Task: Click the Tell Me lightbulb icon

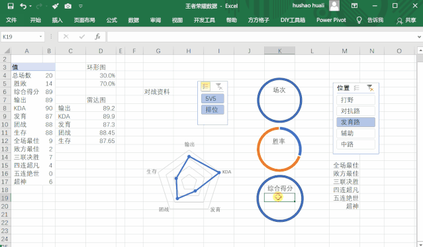Action: coord(359,21)
